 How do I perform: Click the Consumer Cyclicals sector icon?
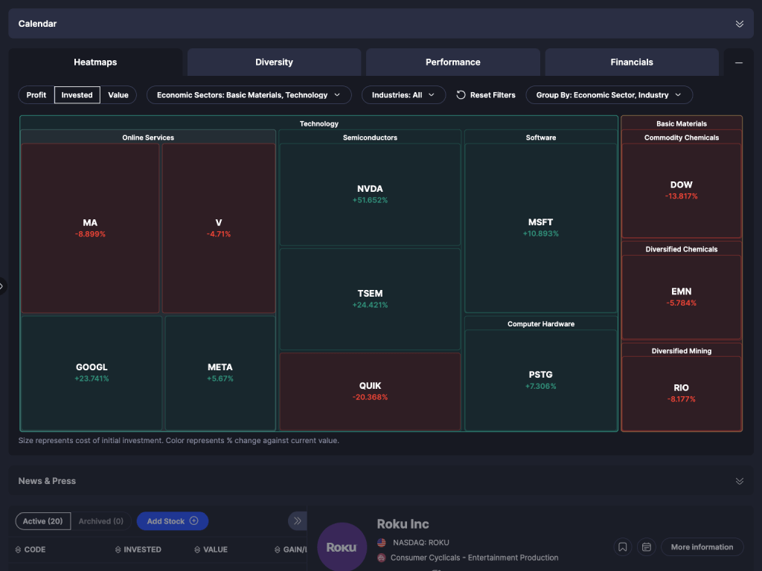click(x=382, y=558)
